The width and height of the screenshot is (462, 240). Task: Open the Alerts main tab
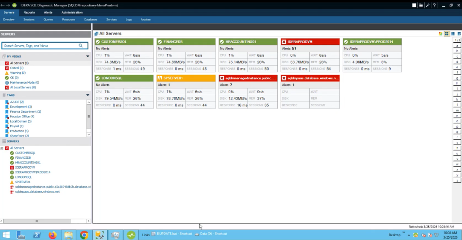[48, 12]
